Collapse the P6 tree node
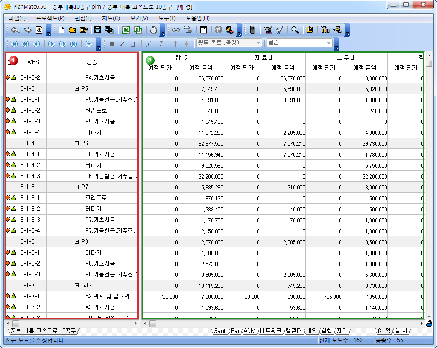Image resolution: width=437 pixels, height=348 pixels. pos(76,143)
